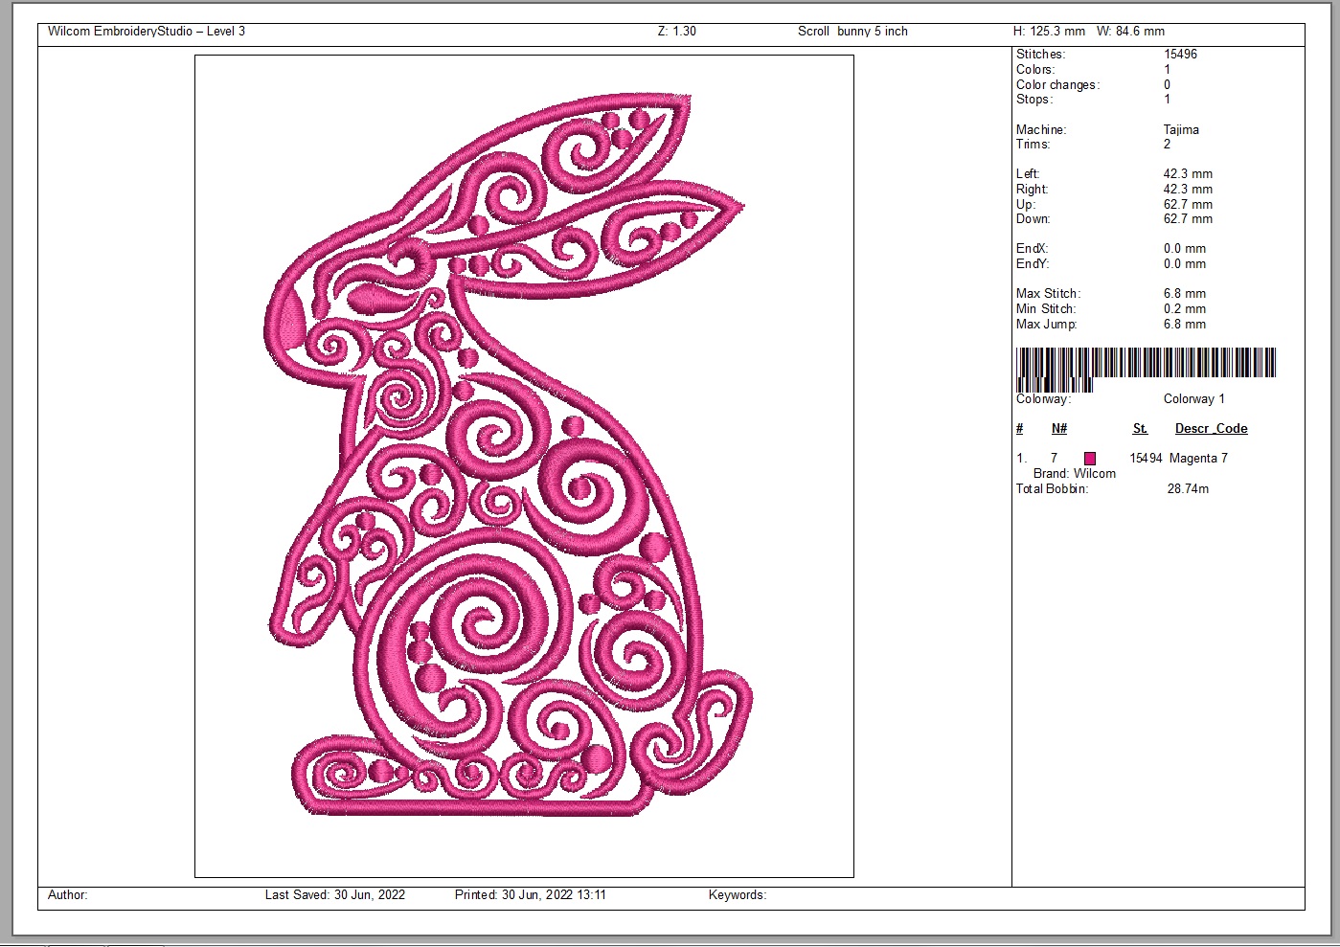Click the Magenta 7 color swatch
1340x947 pixels.
tap(1089, 459)
